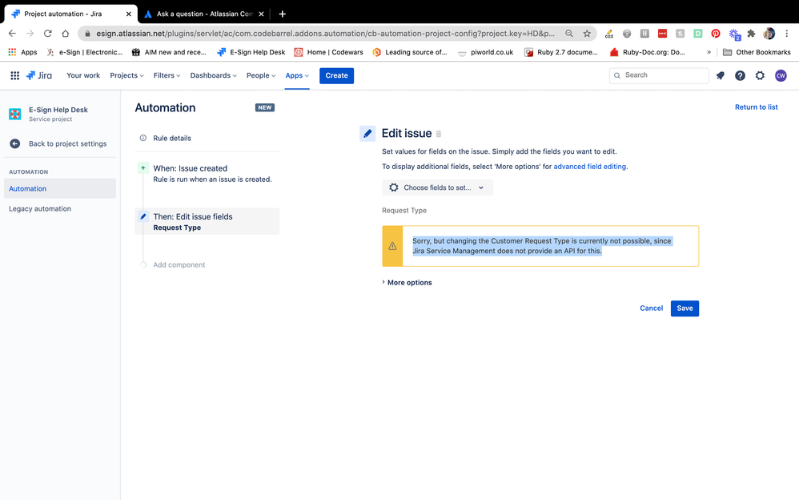Image resolution: width=799 pixels, height=500 pixels.
Task: Click the Jira logo
Action: [x=39, y=75]
